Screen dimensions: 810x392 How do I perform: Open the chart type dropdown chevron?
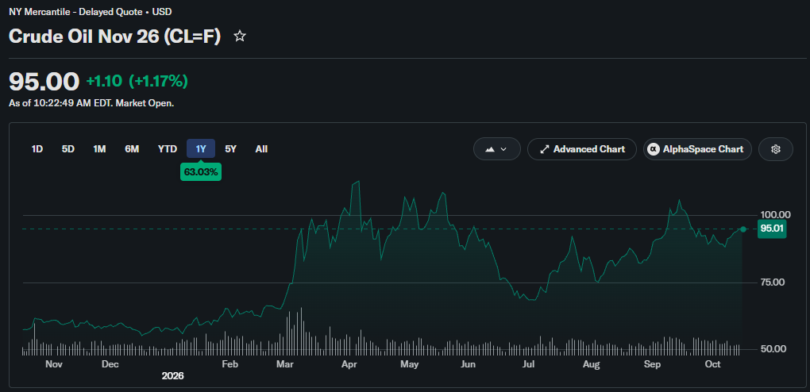pyautogui.click(x=503, y=149)
